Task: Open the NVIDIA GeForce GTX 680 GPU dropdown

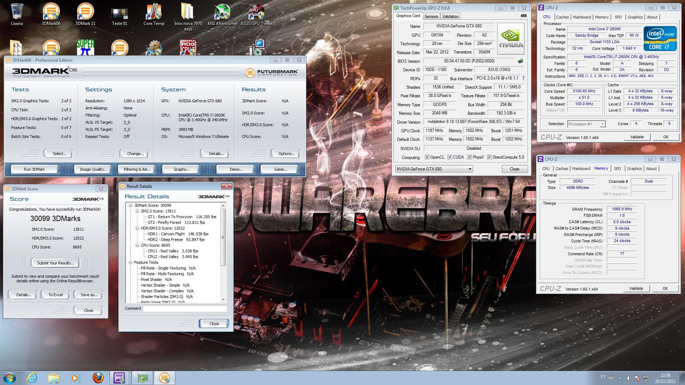Action: [434, 169]
